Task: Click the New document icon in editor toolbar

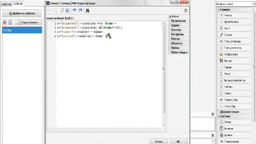Action: click(56, 11)
